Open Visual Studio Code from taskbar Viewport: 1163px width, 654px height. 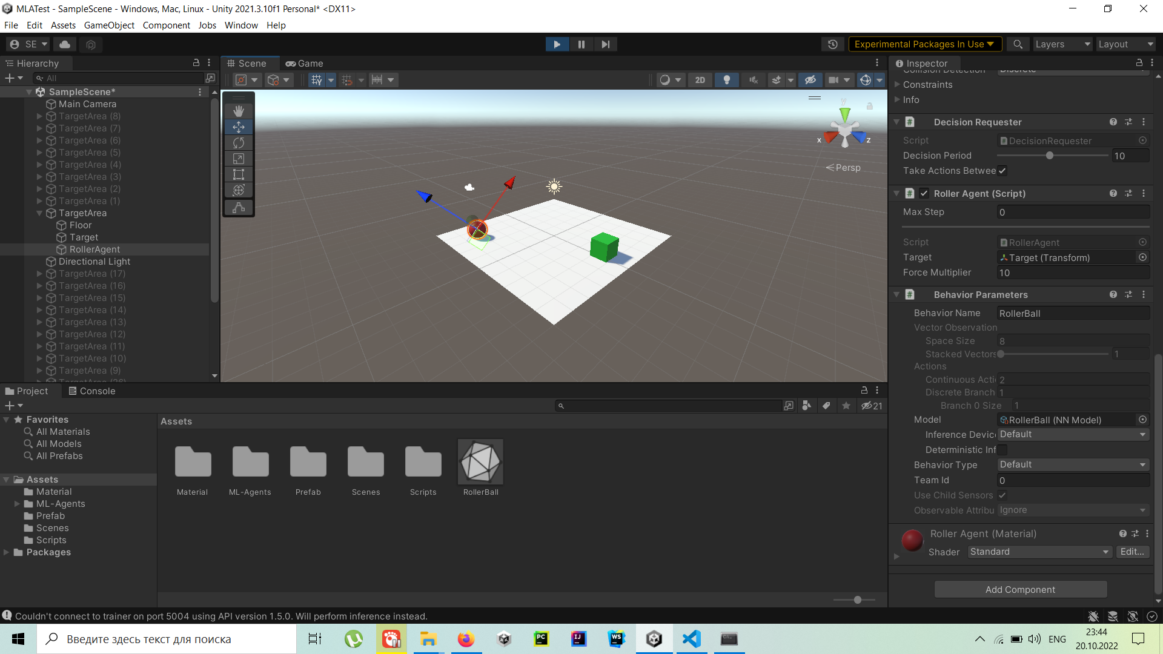tap(691, 639)
